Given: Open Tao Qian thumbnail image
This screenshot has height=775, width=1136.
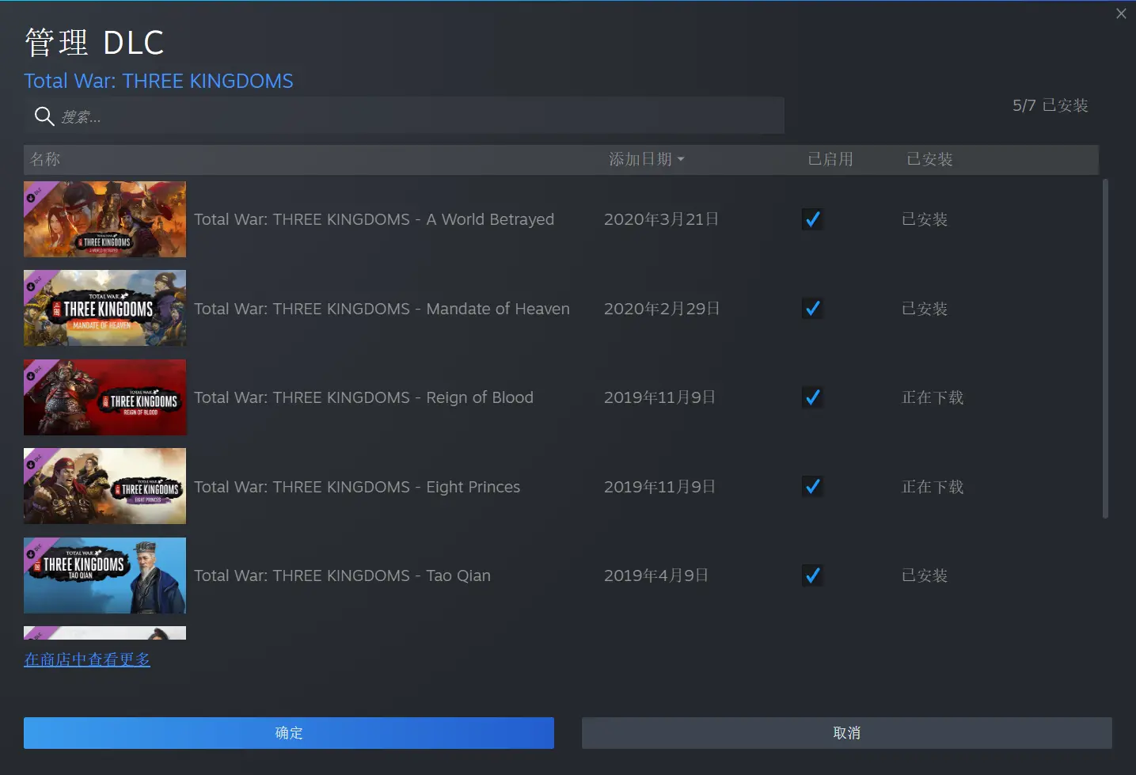Looking at the screenshot, I should (104, 576).
